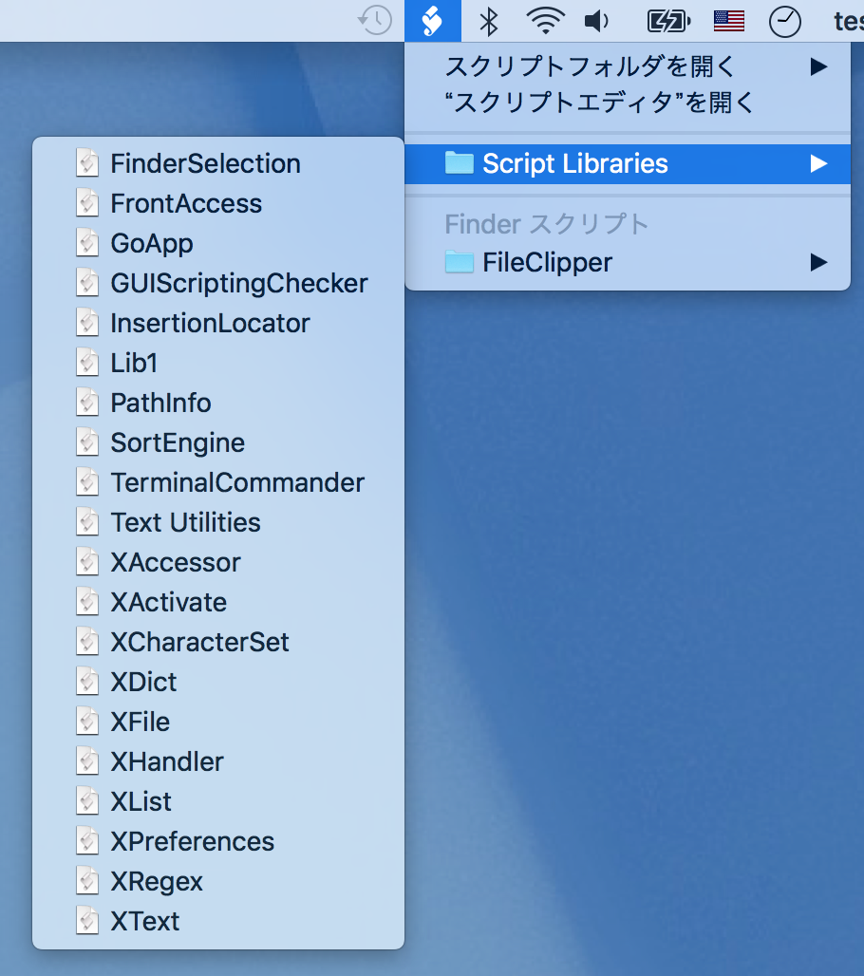864x976 pixels.
Task: Select the TerminalCommander entry
Action: 237,482
